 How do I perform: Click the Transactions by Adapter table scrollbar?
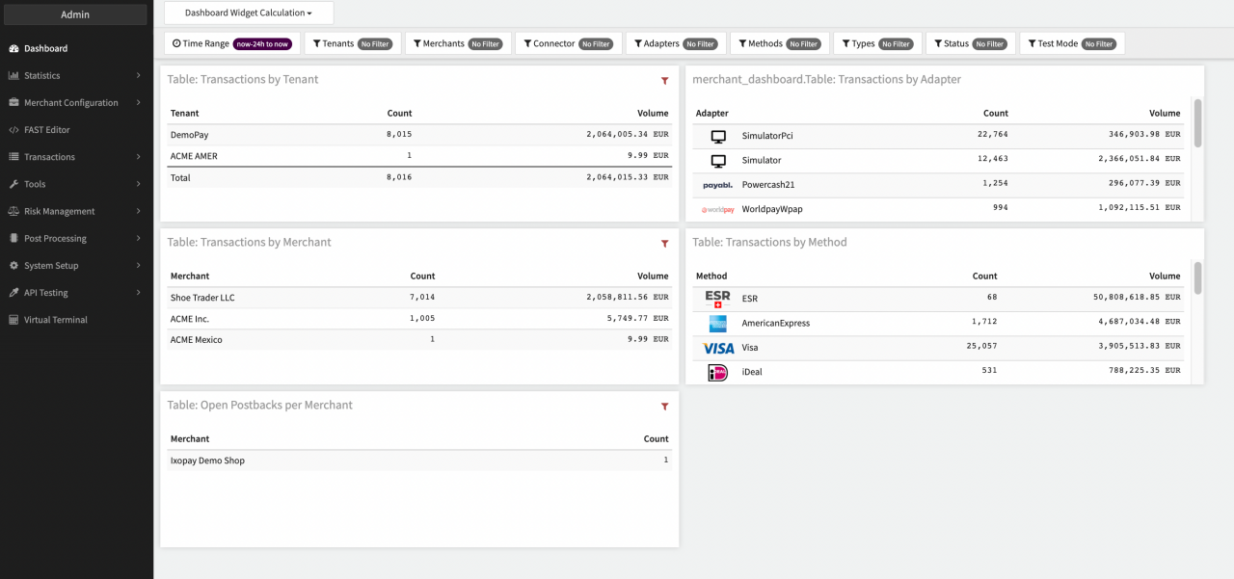click(x=1198, y=123)
